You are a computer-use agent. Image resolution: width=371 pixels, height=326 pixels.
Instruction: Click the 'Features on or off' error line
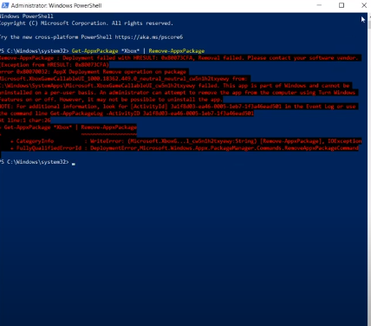pos(111,100)
